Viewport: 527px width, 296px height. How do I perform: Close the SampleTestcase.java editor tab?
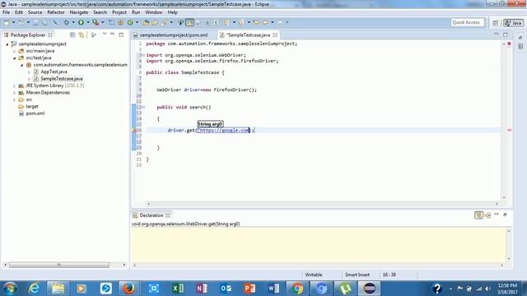tap(275, 35)
